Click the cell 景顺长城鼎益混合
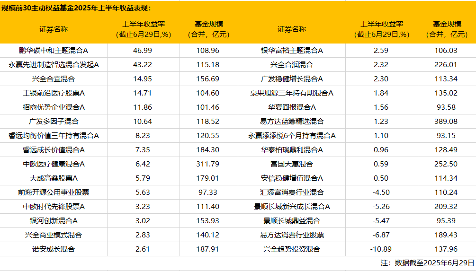The image size is (476, 271). 292,221
